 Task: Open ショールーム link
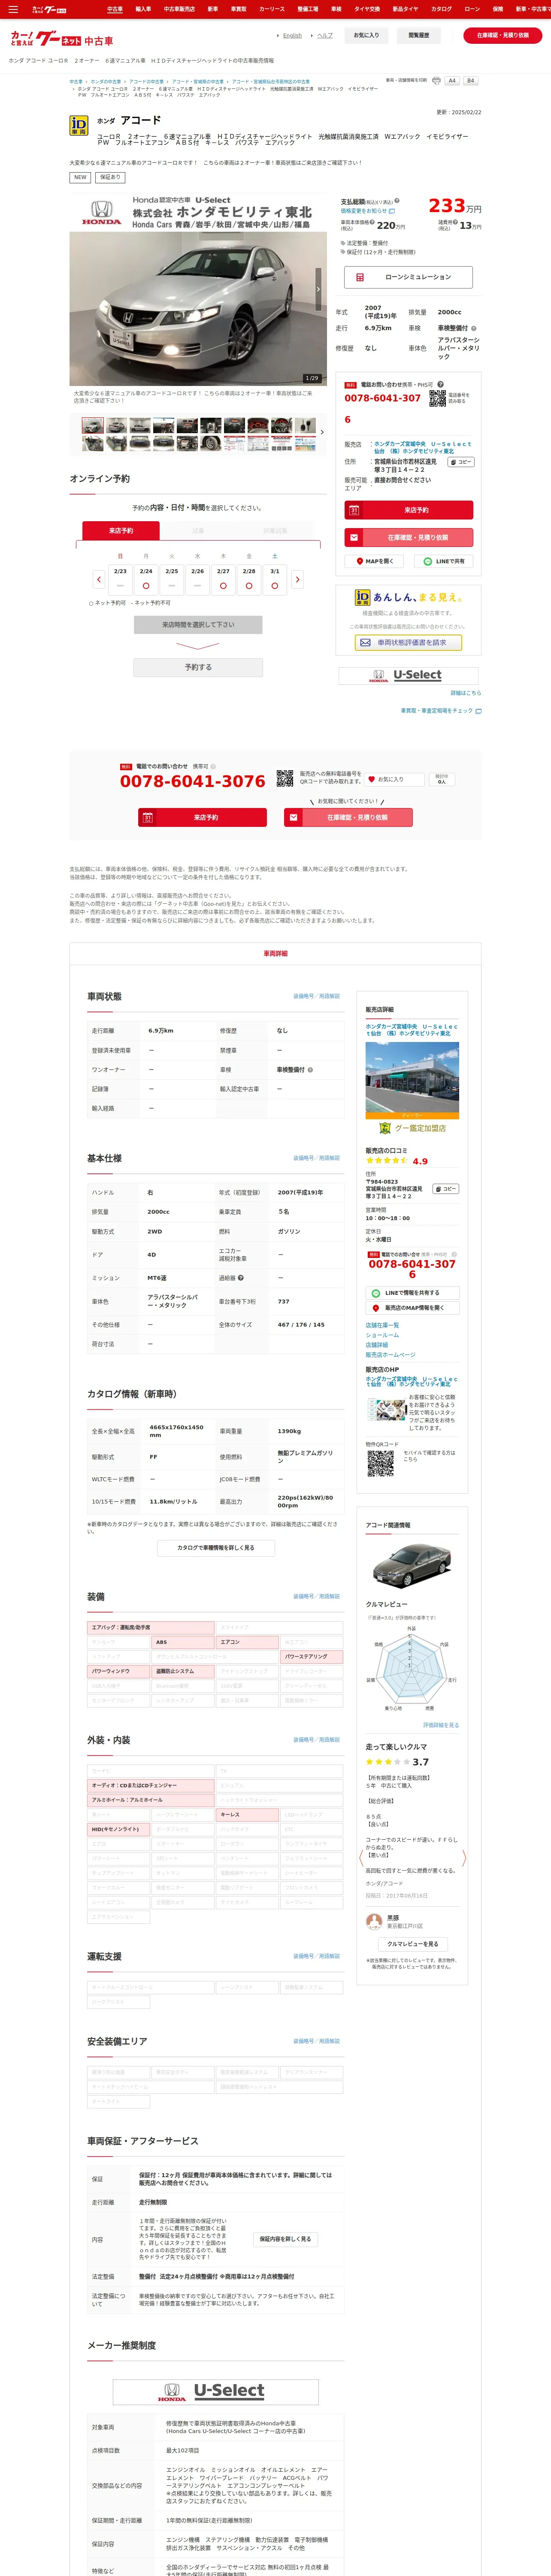[382, 1335]
